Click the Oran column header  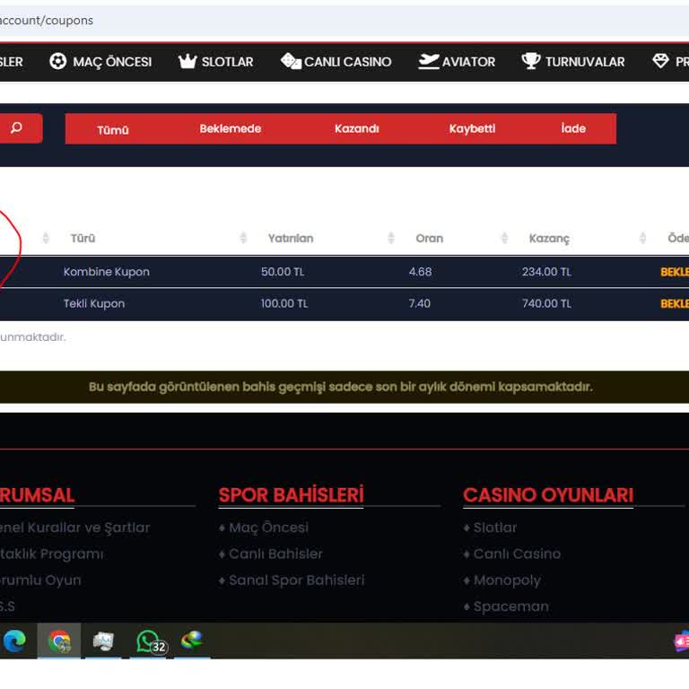[430, 238]
